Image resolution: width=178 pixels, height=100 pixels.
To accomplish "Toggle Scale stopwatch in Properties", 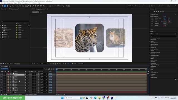I will (152, 22).
